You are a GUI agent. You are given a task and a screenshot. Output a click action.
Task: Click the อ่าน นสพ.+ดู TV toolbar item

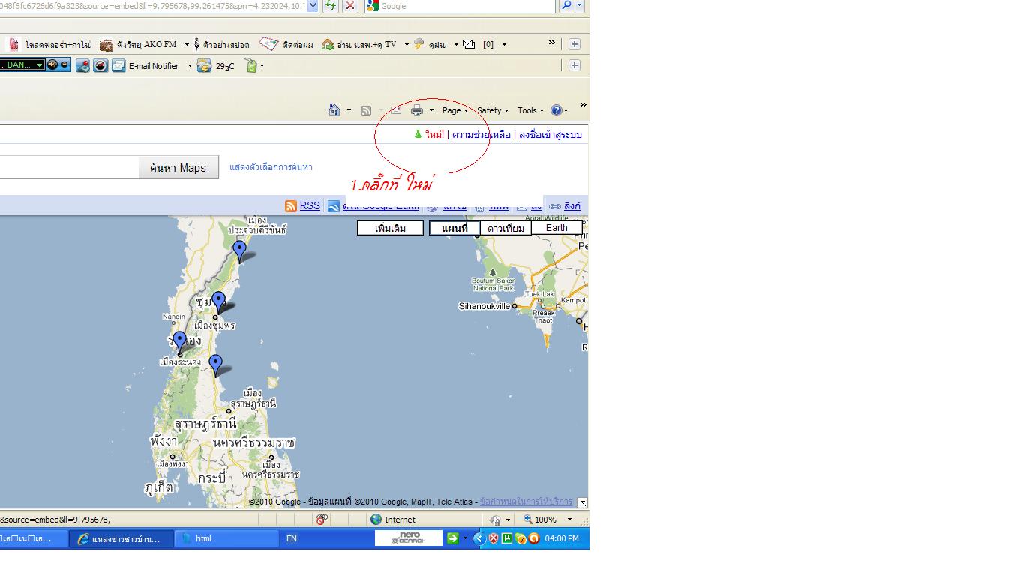[360, 45]
